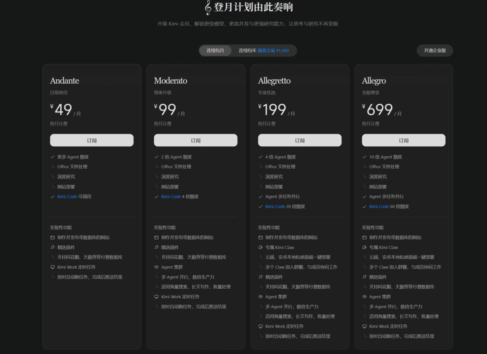
Task: Open the Kimi Code link in the Moderato card
Action: pos(171,197)
